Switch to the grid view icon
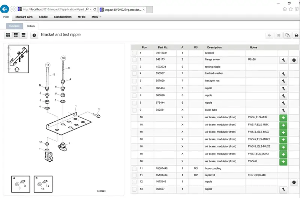Image resolution: width=300 pixels, height=198 pixels. coord(8,35)
